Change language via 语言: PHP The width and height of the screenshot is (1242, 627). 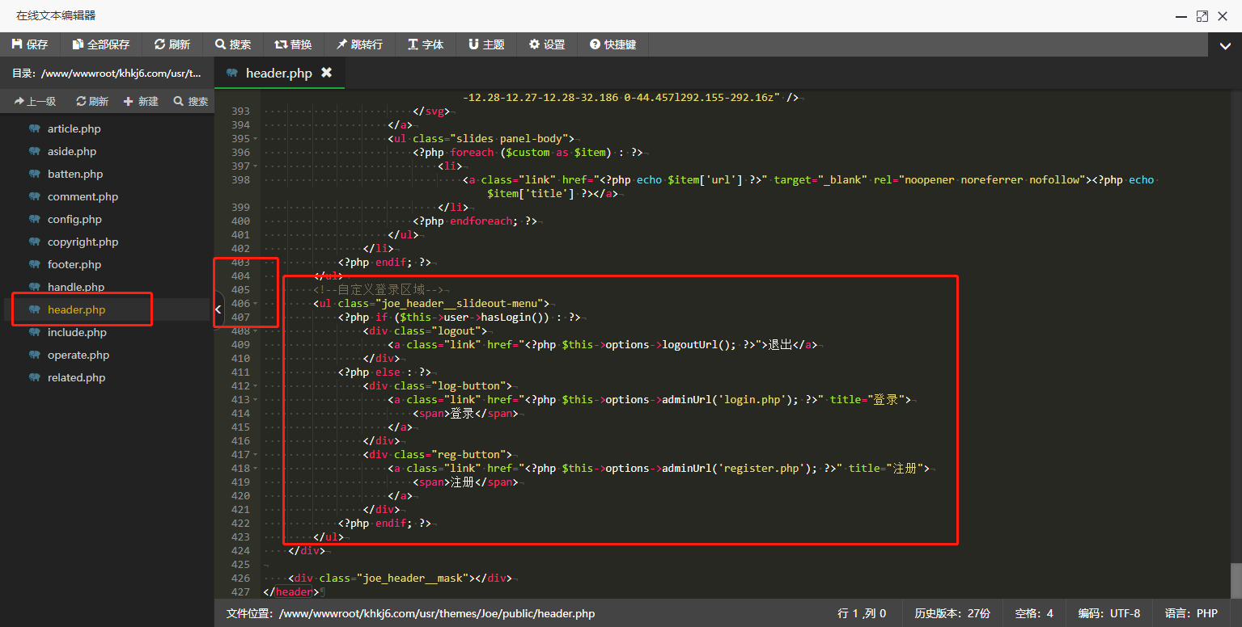click(x=1192, y=613)
